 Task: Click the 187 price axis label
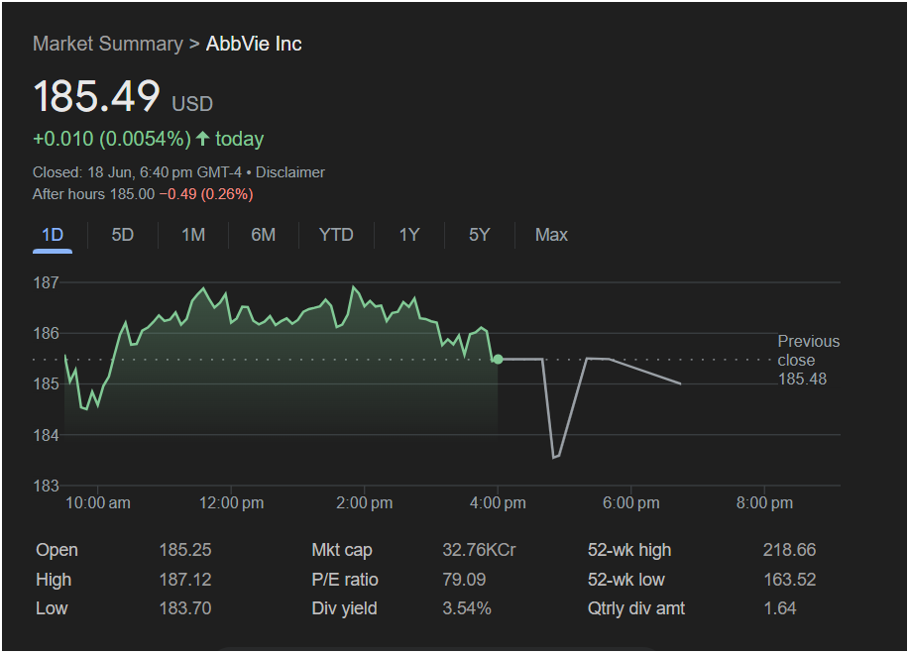[47, 282]
